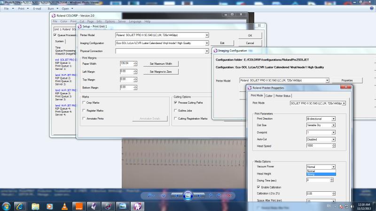Go to previous photo in Photo Viewer
Image resolution: width=376 pixels, height=211 pixels.
177,196
